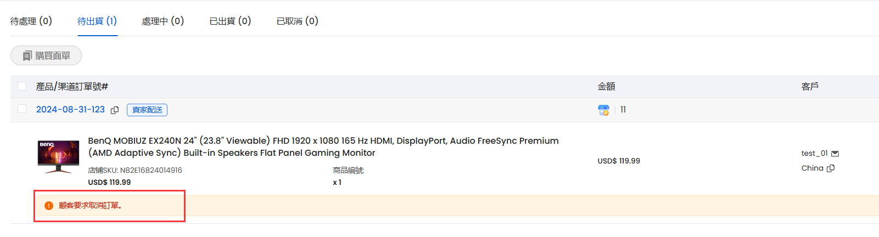Switch to the 待處理 (0) tab
The height and width of the screenshot is (237, 879).
pyautogui.click(x=31, y=21)
